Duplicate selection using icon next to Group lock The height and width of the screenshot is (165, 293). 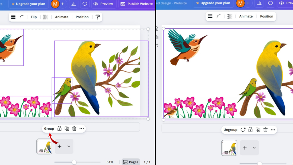click(x=67, y=129)
